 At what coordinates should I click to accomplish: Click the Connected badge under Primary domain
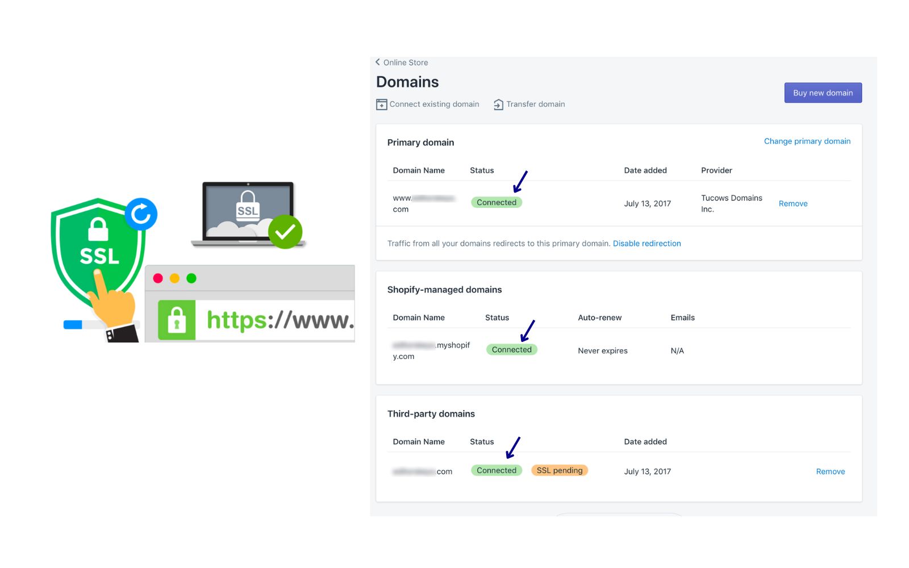pos(497,202)
